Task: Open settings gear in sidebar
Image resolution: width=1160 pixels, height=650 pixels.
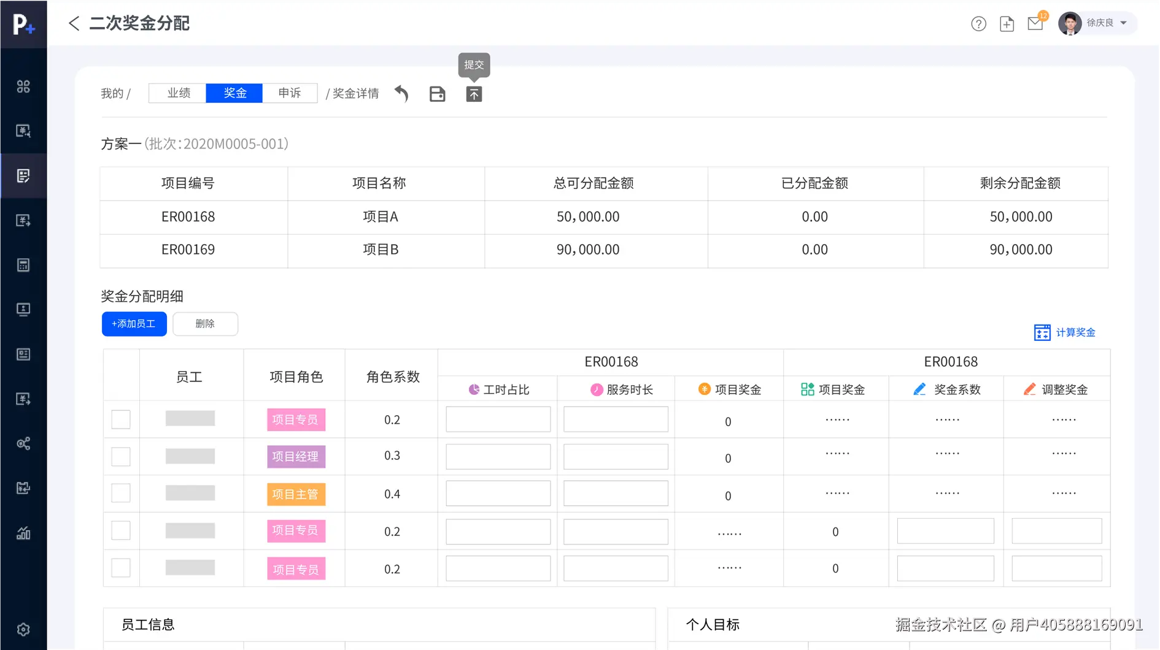Action: pyautogui.click(x=23, y=629)
